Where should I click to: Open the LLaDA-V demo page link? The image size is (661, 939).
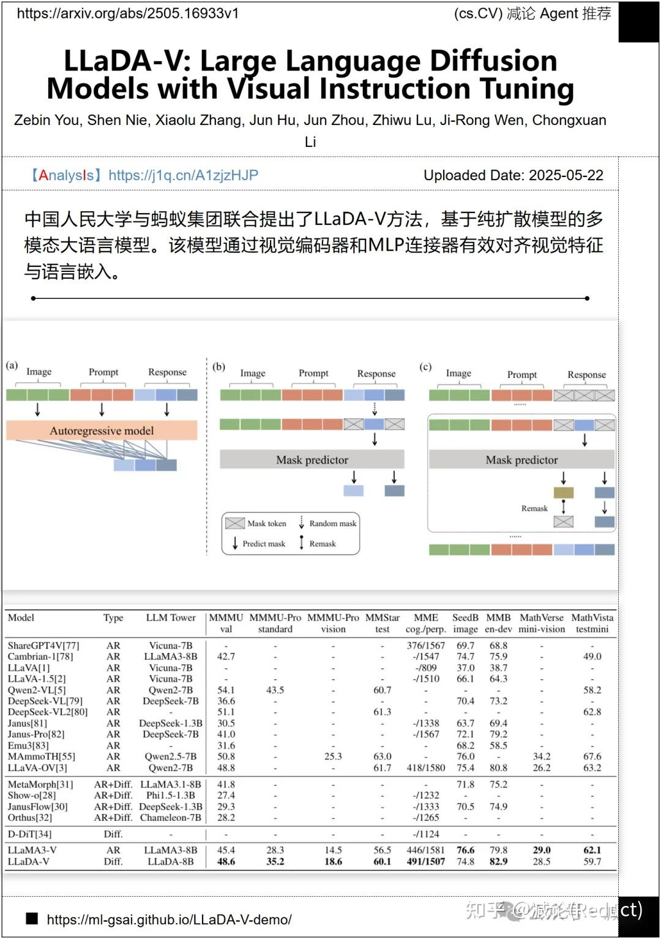[x=170, y=919]
